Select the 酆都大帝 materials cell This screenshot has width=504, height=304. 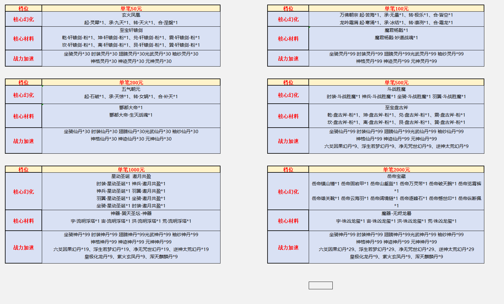(x=131, y=115)
